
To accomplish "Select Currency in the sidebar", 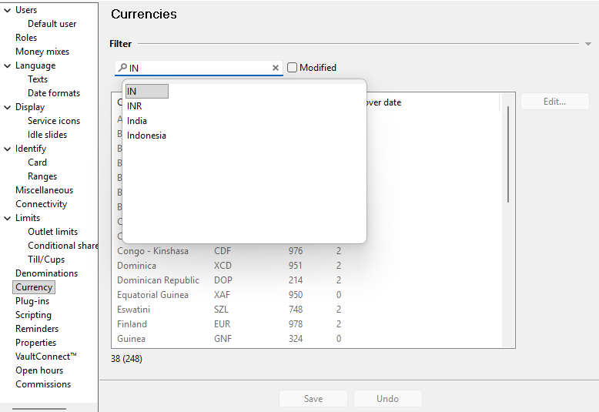I will [x=34, y=287].
